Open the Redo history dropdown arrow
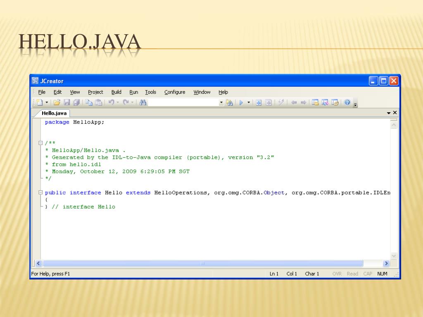 [x=132, y=102]
